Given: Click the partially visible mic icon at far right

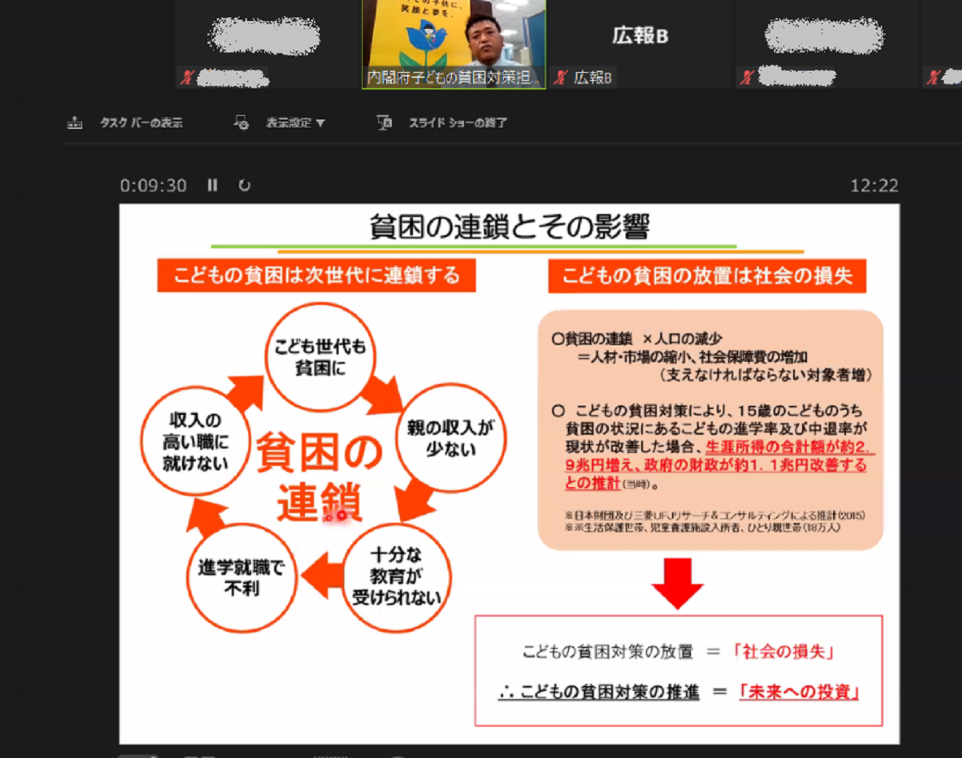Looking at the screenshot, I should point(934,77).
